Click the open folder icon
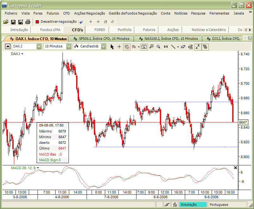The image size is (254, 209). click(6, 22)
